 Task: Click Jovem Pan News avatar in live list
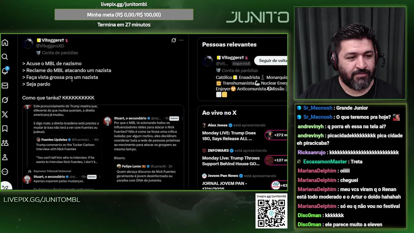(204, 176)
